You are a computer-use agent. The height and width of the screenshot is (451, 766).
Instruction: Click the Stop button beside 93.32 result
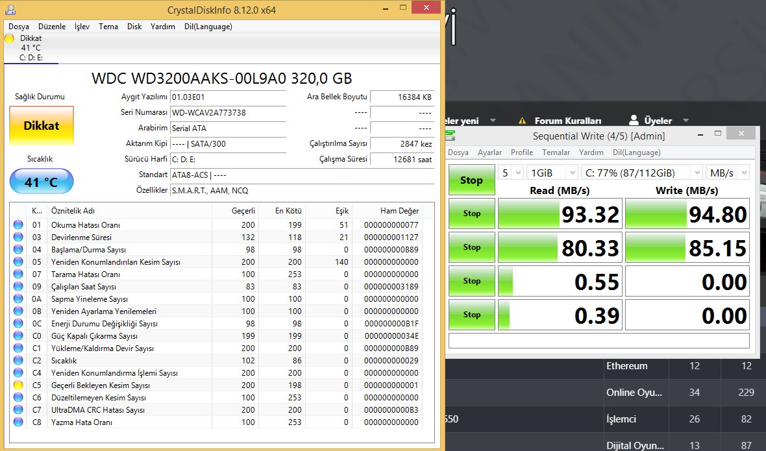[471, 213]
